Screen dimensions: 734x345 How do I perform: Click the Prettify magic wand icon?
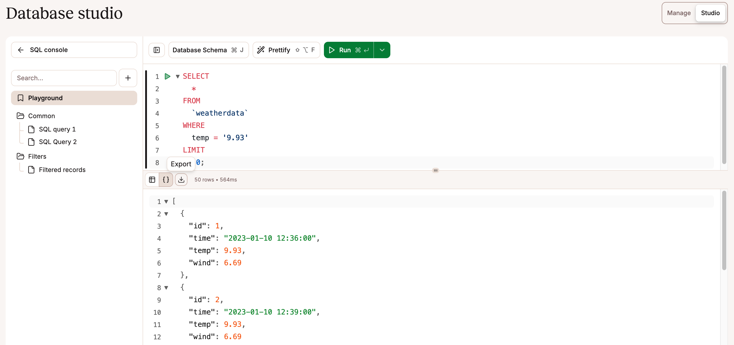(261, 49)
